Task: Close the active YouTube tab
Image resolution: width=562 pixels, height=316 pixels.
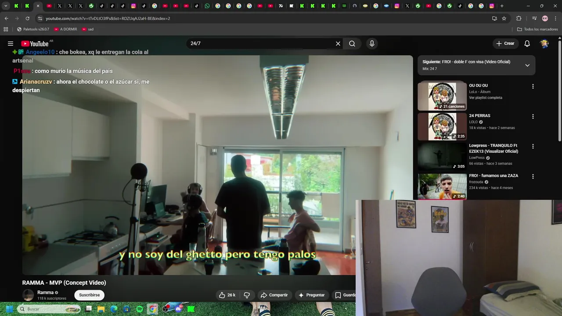Action: (x=38, y=6)
